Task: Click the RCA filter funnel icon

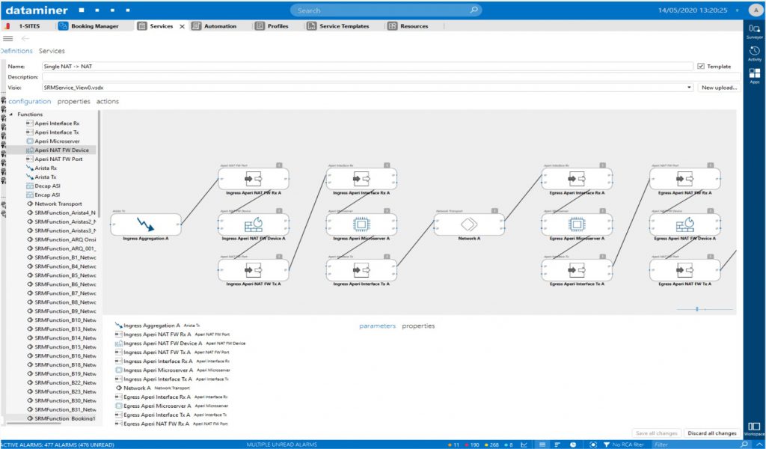Action: point(606,445)
